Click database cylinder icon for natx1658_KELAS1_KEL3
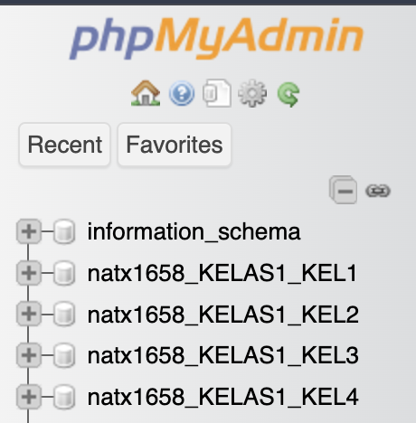 coord(64,355)
